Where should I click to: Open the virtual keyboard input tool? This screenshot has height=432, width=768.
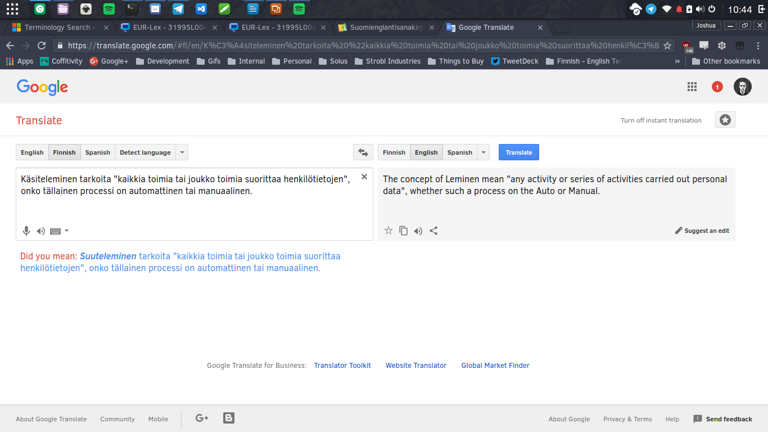click(x=55, y=231)
